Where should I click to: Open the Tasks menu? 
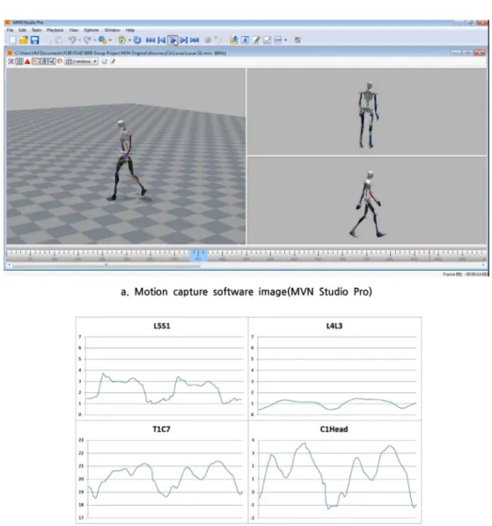[x=36, y=30]
